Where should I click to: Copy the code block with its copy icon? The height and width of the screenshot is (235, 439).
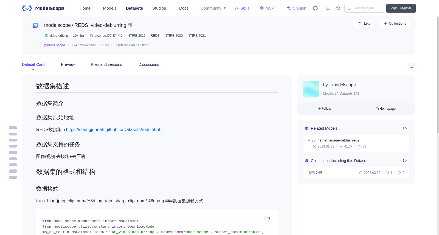[268, 219]
